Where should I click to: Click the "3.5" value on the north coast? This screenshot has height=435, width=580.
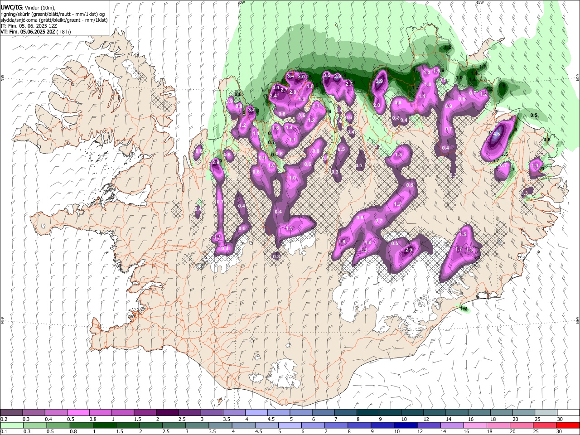click(x=326, y=75)
